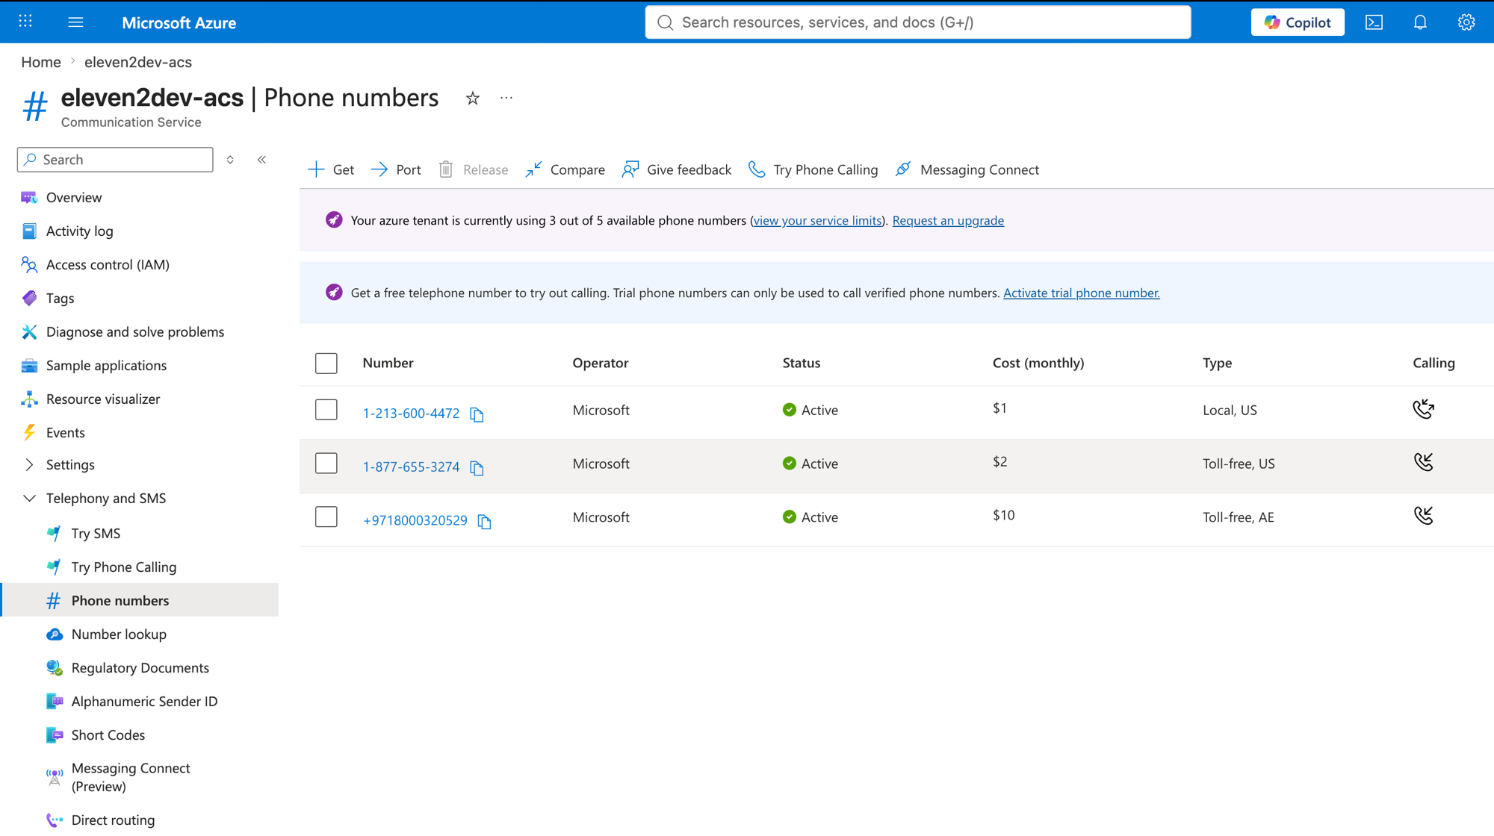Click Give feedback in the toolbar
The width and height of the screenshot is (1494, 836).
point(677,169)
